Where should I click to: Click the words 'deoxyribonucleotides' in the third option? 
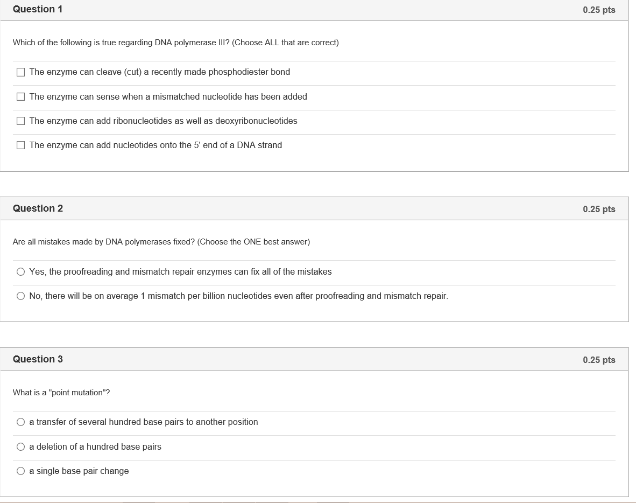pos(256,121)
